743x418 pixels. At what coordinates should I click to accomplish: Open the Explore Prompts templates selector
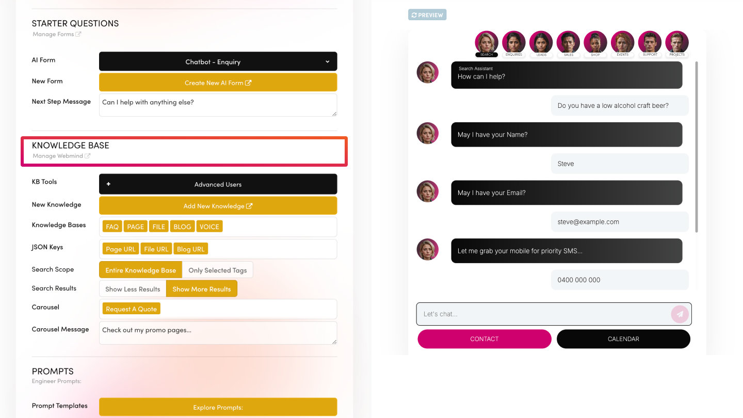[x=218, y=407]
